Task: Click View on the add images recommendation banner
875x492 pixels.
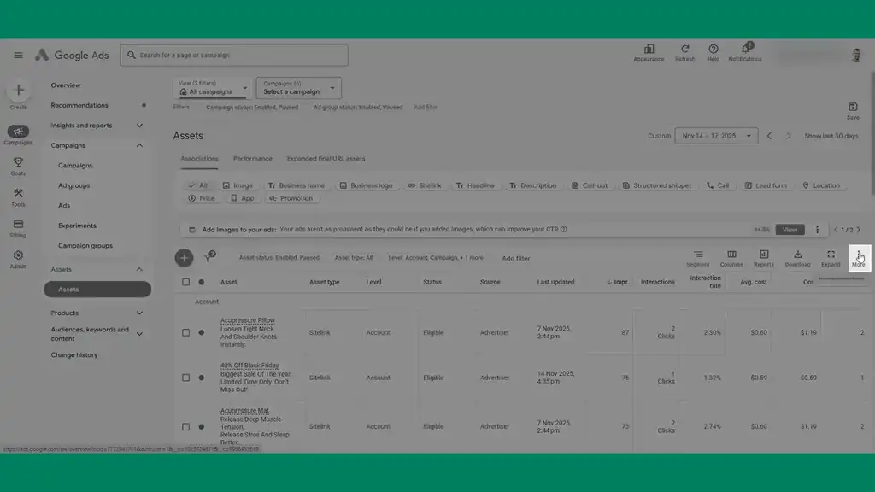Action: tap(789, 229)
